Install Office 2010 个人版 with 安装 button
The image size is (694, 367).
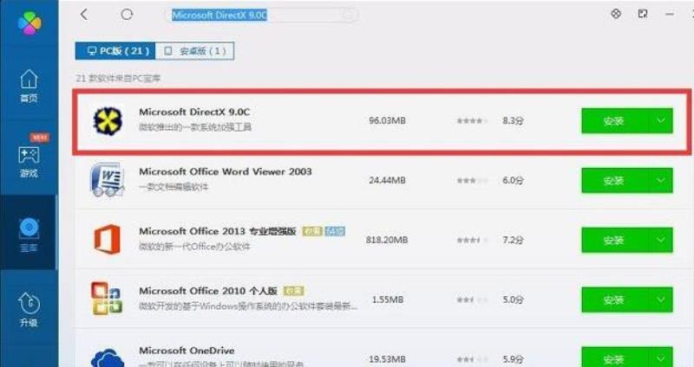[614, 299]
